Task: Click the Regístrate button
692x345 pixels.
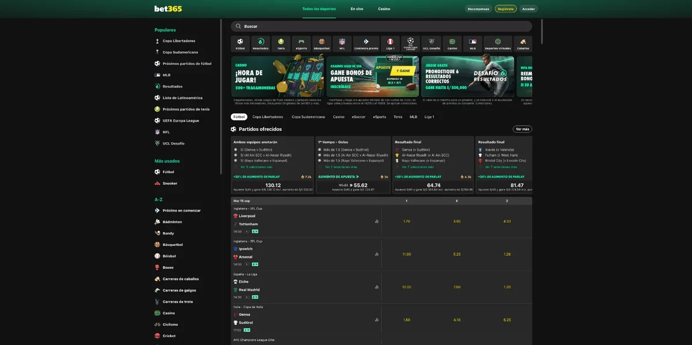Action: [506, 9]
